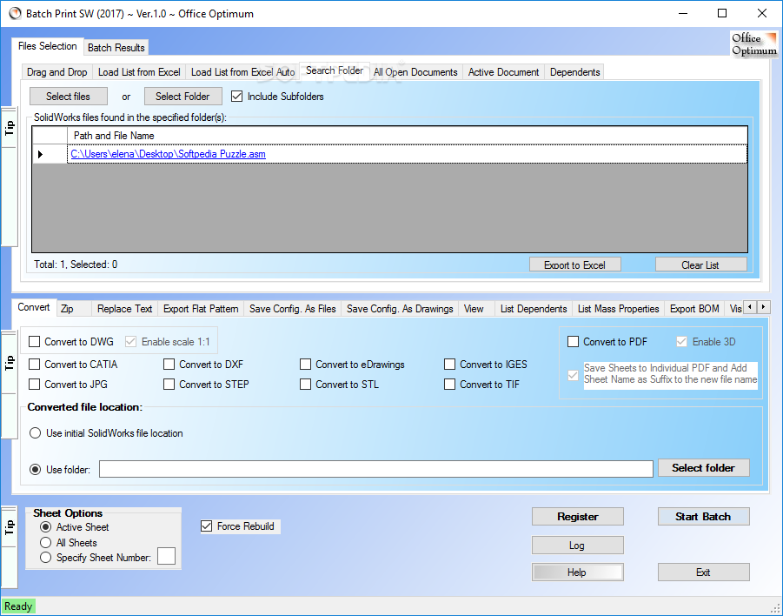Select the Search Folder tab
The width and height of the screenshot is (783, 616).
pos(335,70)
